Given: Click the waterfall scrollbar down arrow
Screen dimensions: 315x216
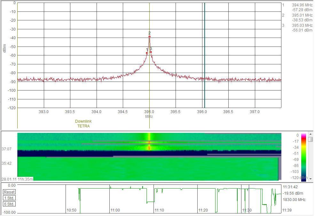Looking at the screenshot, I should click(311, 179).
